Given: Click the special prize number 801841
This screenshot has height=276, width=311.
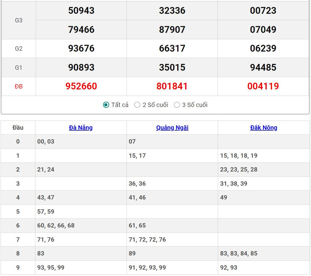Looking at the screenshot, I should tap(172, 86).
